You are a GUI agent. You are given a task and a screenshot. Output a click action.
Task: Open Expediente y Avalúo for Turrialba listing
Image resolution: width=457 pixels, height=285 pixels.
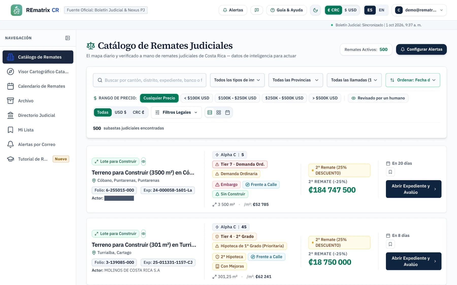[x=414, y=261]
